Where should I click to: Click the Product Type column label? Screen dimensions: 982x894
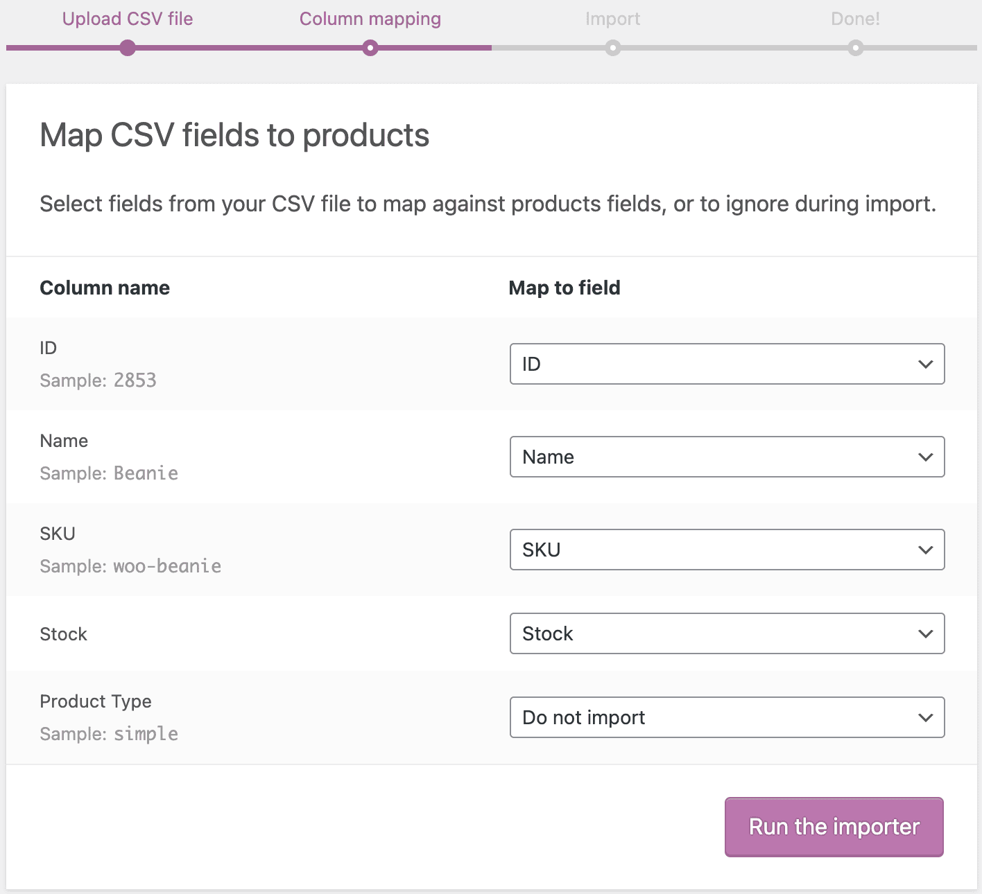[x=96, y=701]
